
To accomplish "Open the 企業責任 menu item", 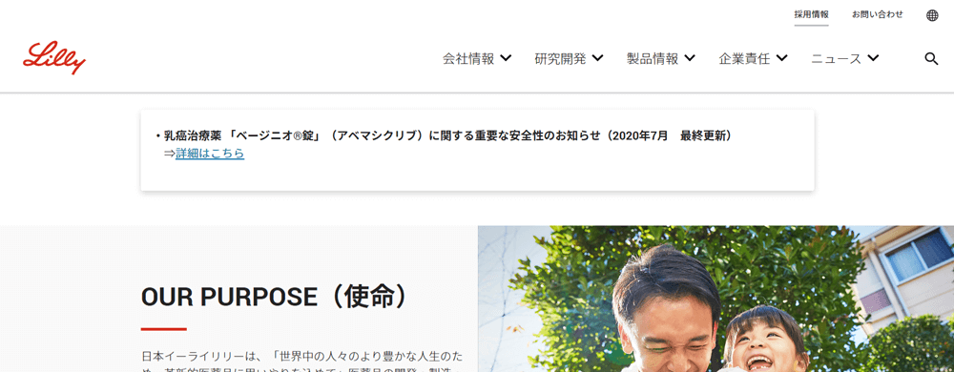I will tap(745, 59).
